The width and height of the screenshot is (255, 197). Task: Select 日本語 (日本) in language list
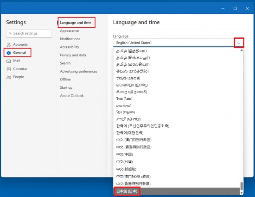pos(177,191)
